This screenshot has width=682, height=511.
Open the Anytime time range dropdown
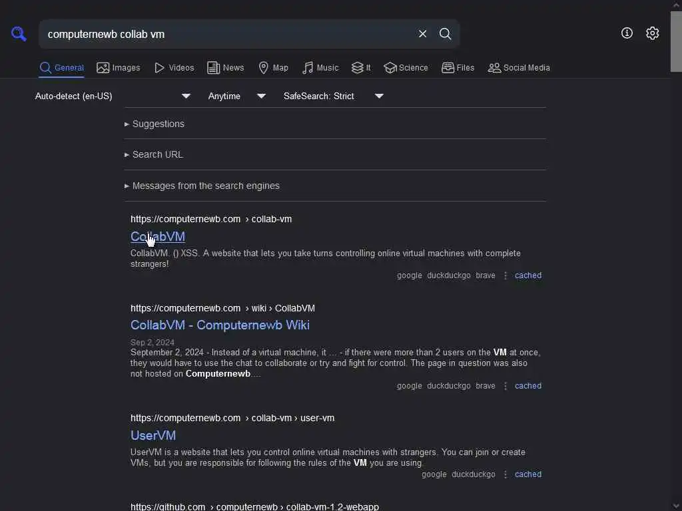(x=236, y=96)
